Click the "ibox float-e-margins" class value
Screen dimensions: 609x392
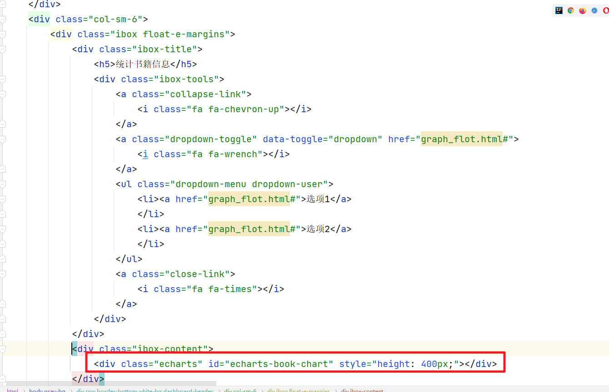pyautogui.click(x=170, y=34)
